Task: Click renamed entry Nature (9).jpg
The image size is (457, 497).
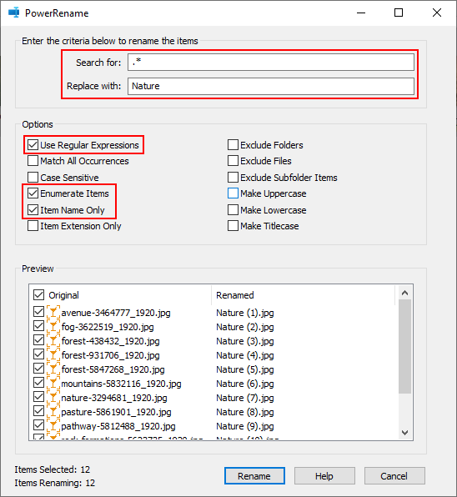Action: 245,426
